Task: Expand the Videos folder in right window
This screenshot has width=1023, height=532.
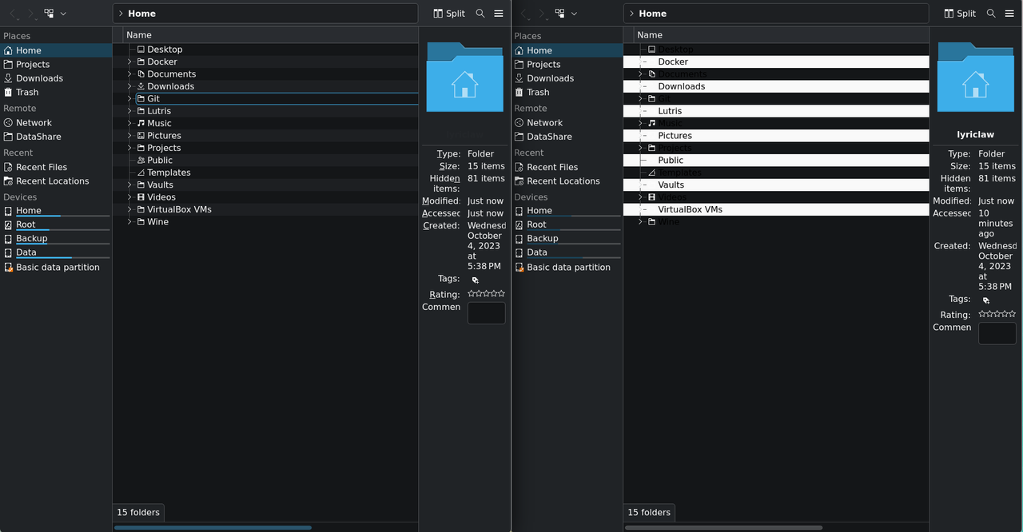Action: click(640, 197)
